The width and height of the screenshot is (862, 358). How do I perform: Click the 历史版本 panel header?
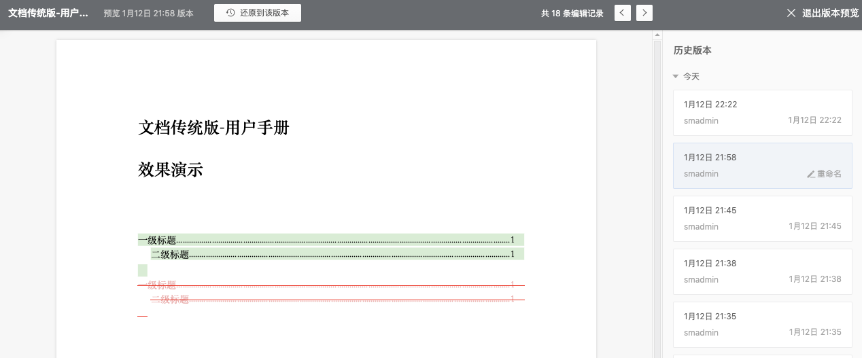[693, 50]
